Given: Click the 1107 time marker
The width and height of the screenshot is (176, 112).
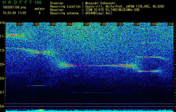Looking at the screenshot, I should (120, 24).
